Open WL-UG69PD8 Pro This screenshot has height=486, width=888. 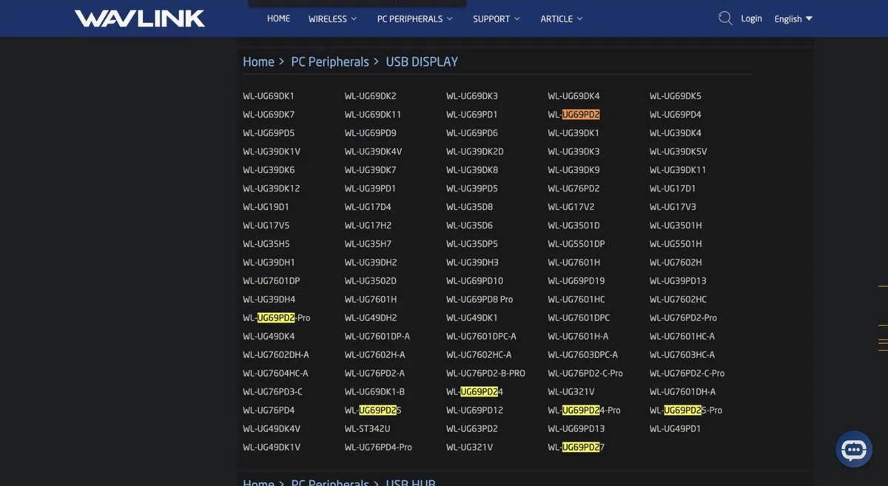480,300
